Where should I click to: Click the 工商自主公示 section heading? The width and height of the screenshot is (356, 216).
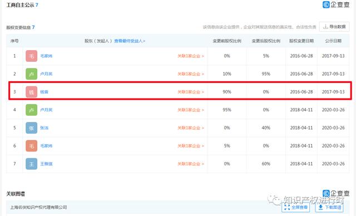[x=20, y=5]
